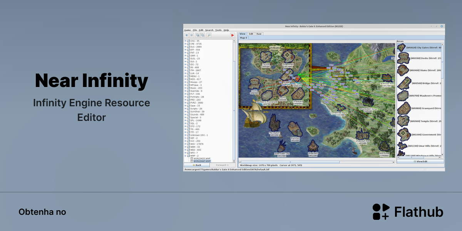Select the Map 0 tab

click(244, 38)
